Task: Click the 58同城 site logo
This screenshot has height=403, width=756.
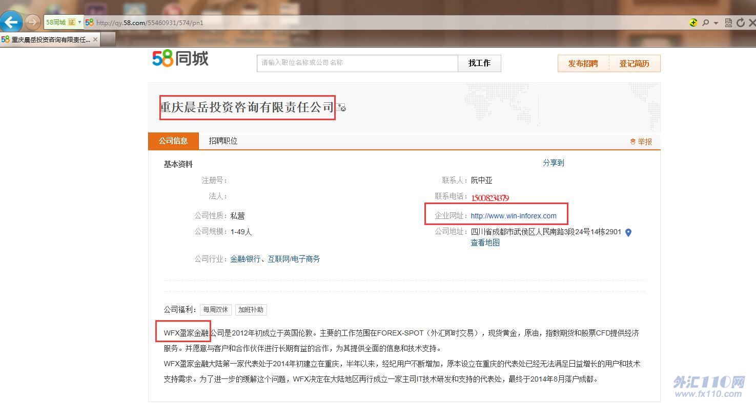Action: click(180, 59)
